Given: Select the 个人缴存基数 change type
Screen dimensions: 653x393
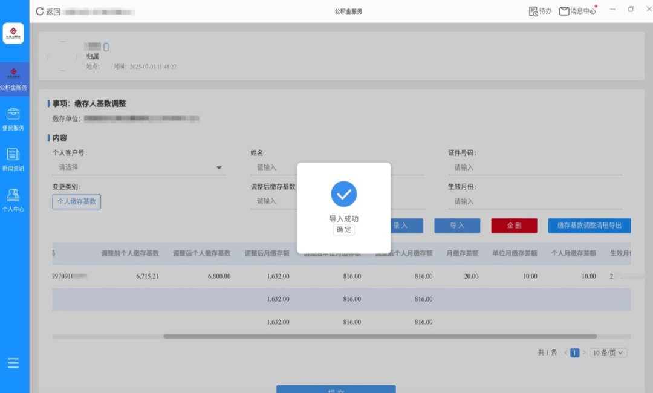Looking at the screenshot, I should (x=77, y=201).
